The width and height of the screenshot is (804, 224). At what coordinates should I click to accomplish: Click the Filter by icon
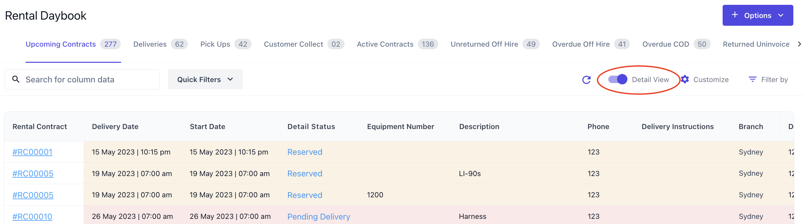pyautogui.click(x=752, y=79)
